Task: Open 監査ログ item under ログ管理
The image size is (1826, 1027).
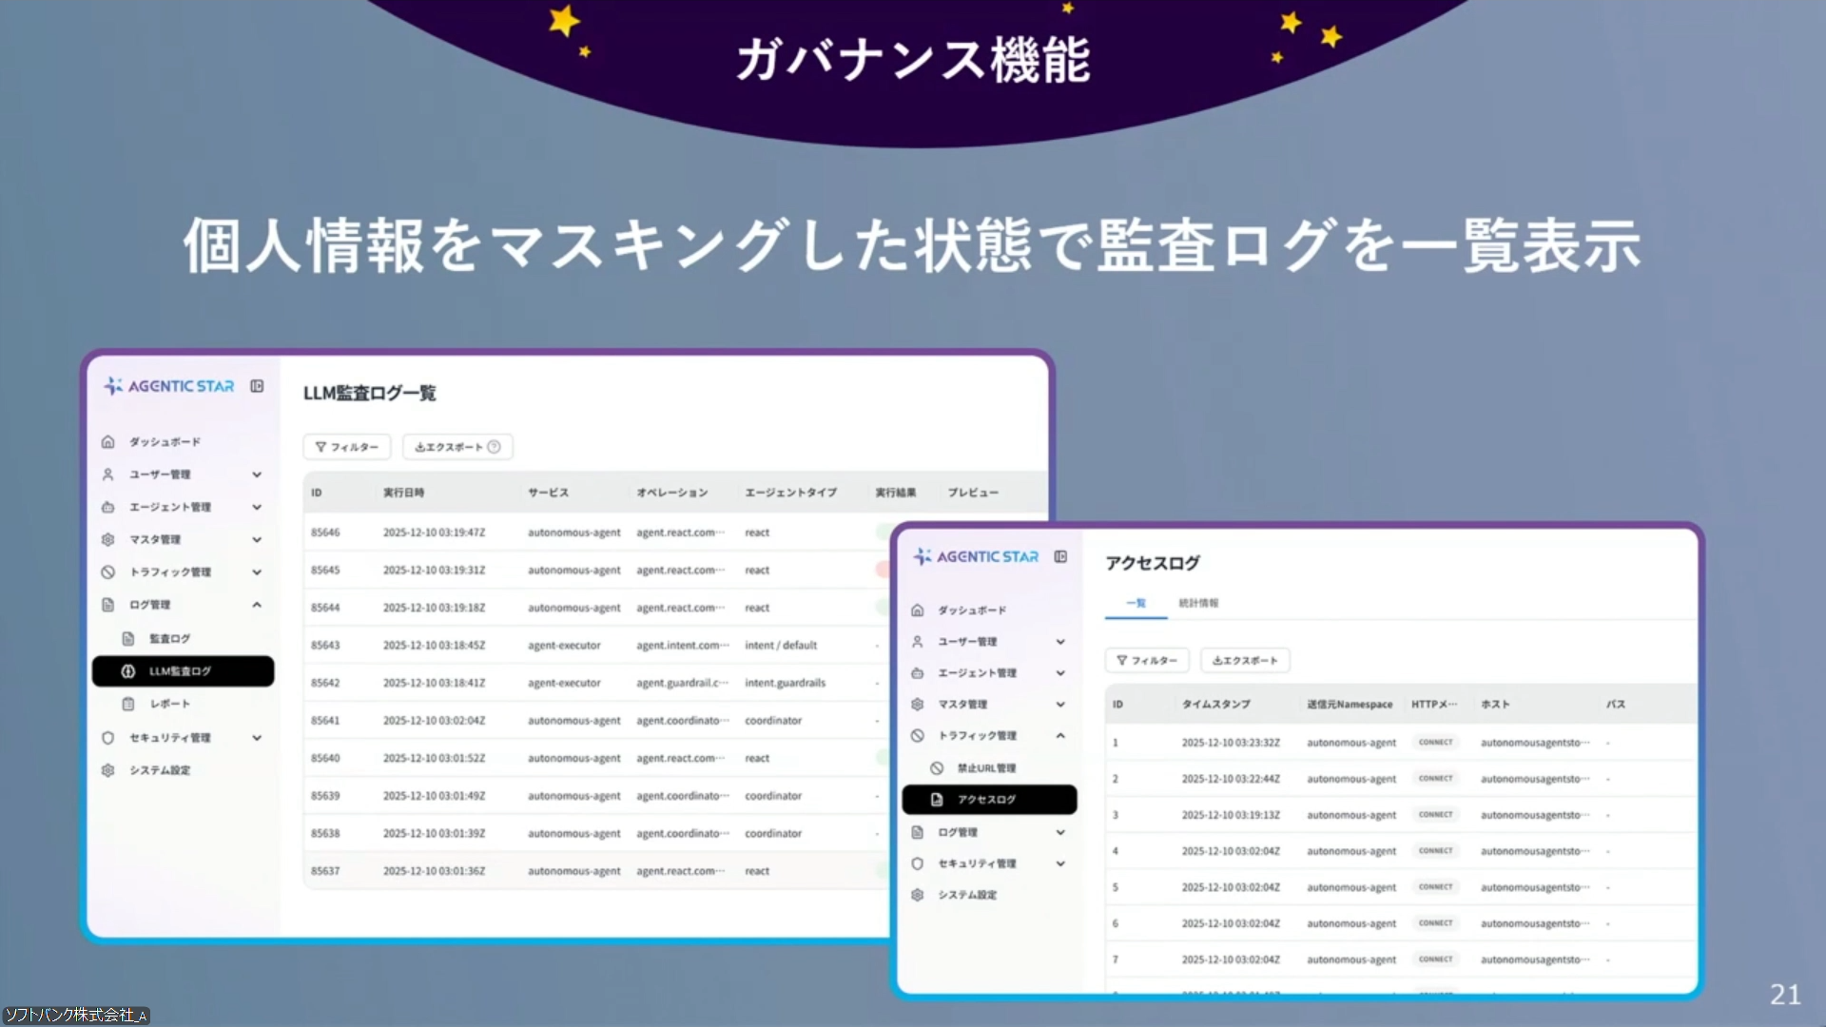Action: point(169,639)
